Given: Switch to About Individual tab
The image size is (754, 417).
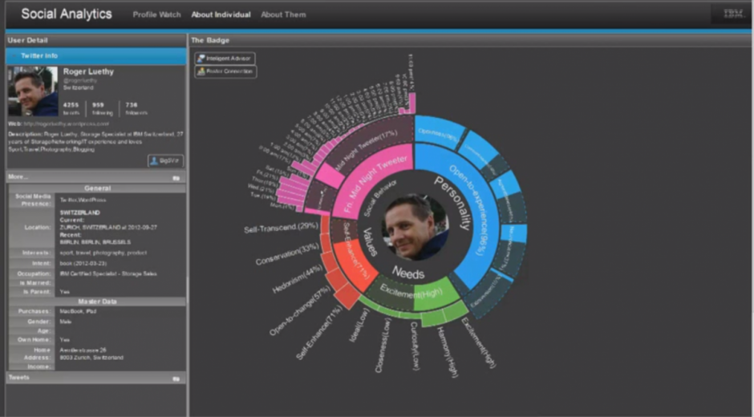Looking at the screenshot, I should (221, 14).
